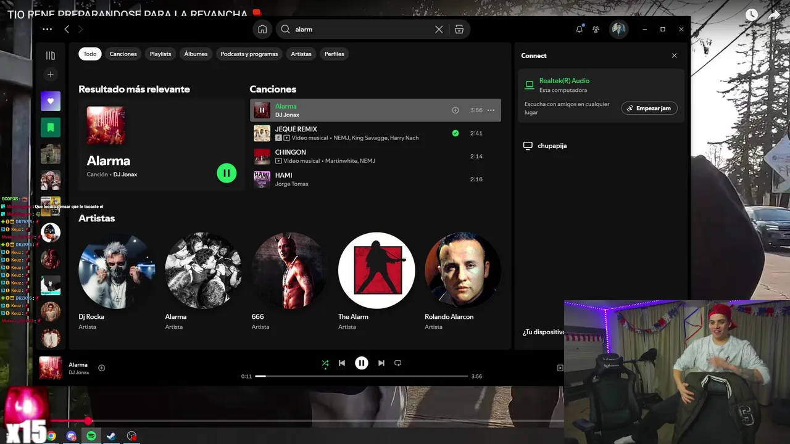
Task: Filter results by Canciones
Action: [x=123, y=54]
